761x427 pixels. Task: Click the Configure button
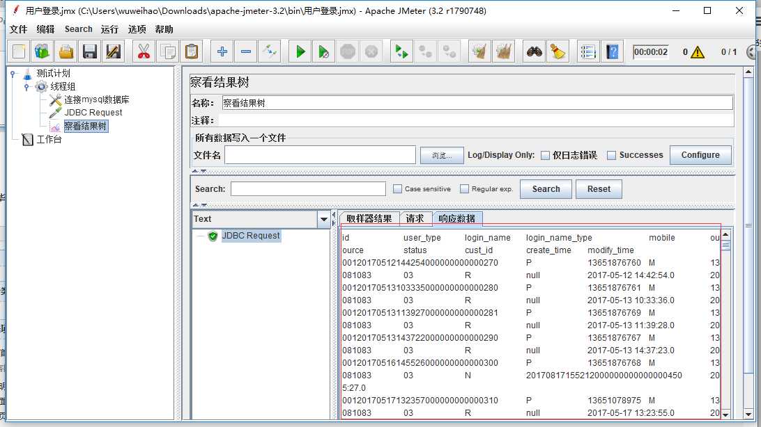pyautogui.click(x=700, y=155)
